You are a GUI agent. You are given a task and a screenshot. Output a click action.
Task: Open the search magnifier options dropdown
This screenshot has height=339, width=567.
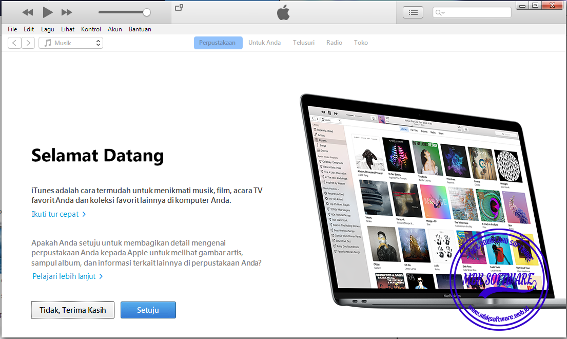coord(440,13)
